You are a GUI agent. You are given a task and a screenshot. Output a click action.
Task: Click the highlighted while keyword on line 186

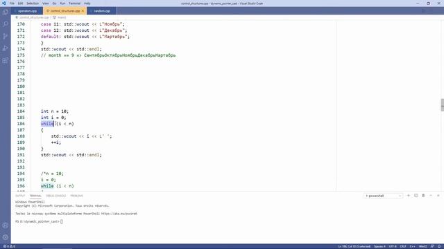pyautogui.click(x=47, y=124)
